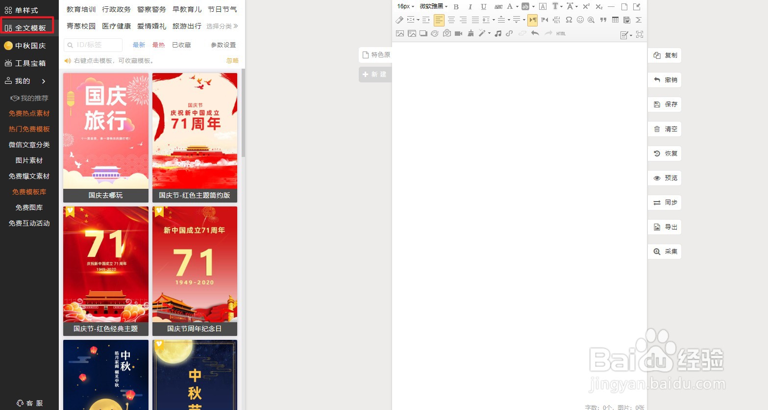The image size is (768, 410).
Task: Click the 清空 clear button
Action: click(x=665, y=129)
